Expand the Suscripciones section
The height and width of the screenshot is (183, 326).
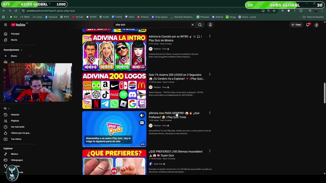tap(13, 50)
